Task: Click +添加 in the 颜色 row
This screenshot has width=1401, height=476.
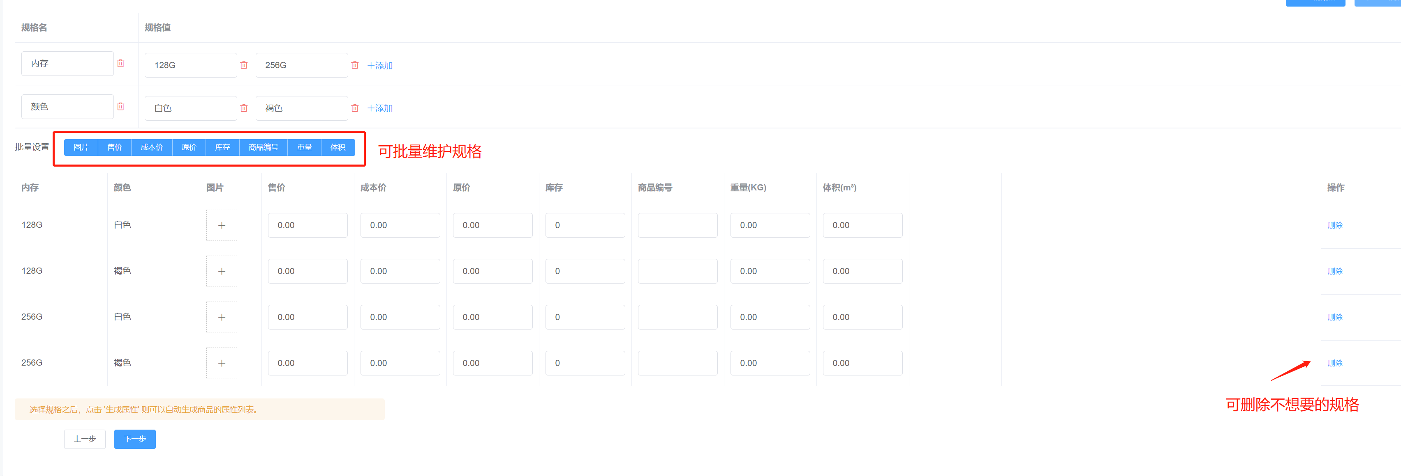Action: point(379,109)
